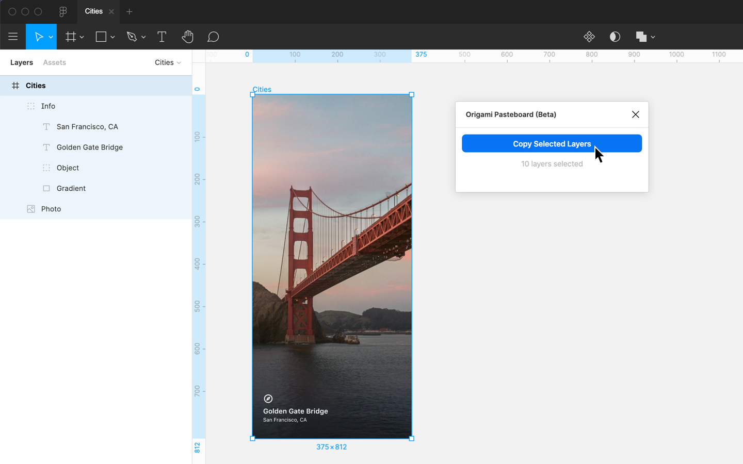Toggle the mask contrast icon
This screenshot has height=464, width=743.
[615, 37]
